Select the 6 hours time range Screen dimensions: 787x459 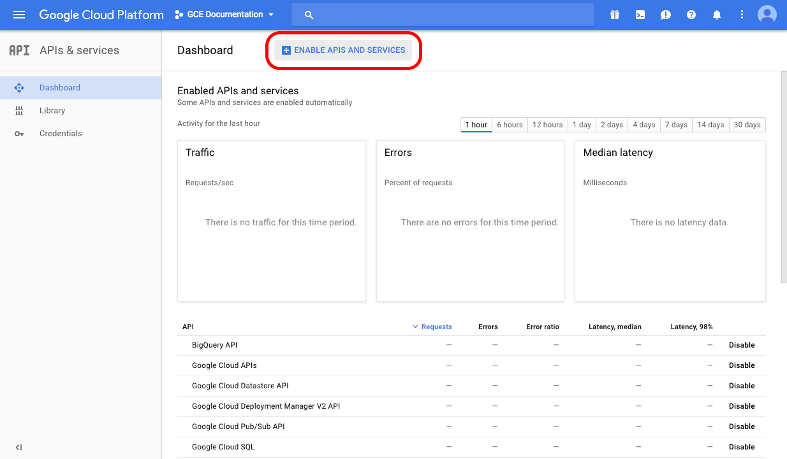(510, 125)
